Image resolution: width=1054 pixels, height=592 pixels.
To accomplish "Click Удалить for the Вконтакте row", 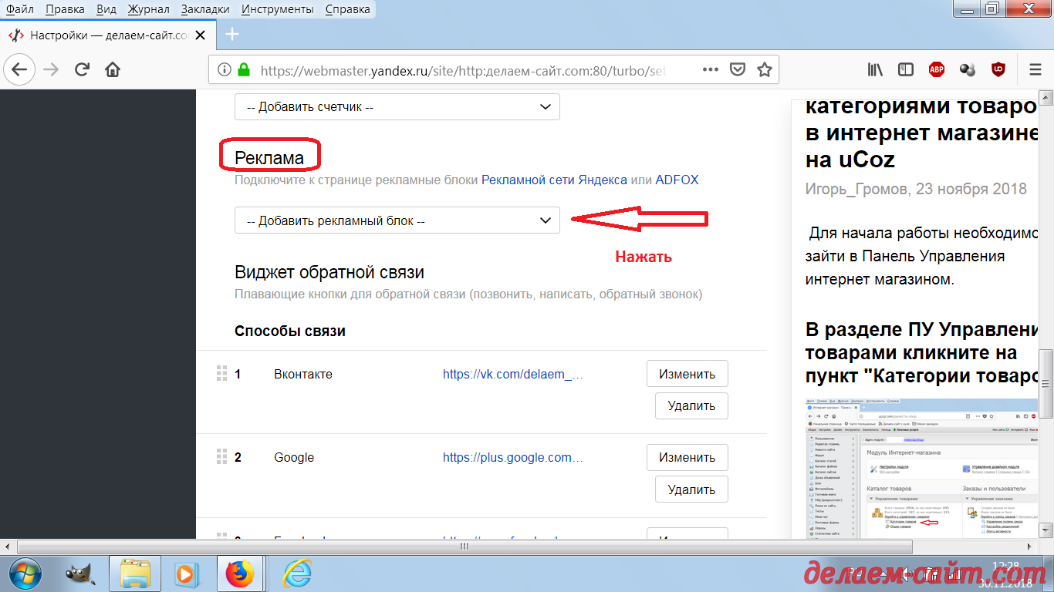I will [x=691, y=405].
